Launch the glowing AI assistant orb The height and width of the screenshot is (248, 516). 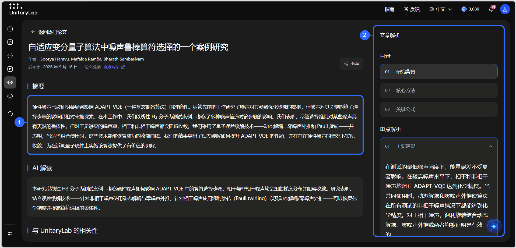coord(494,226)
